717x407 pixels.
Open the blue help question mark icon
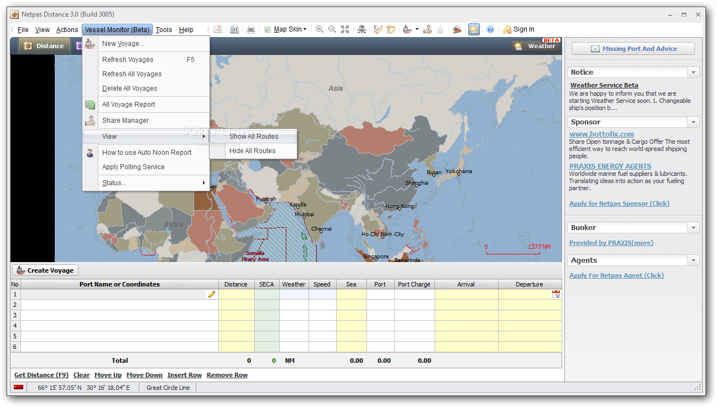(490, 29)
